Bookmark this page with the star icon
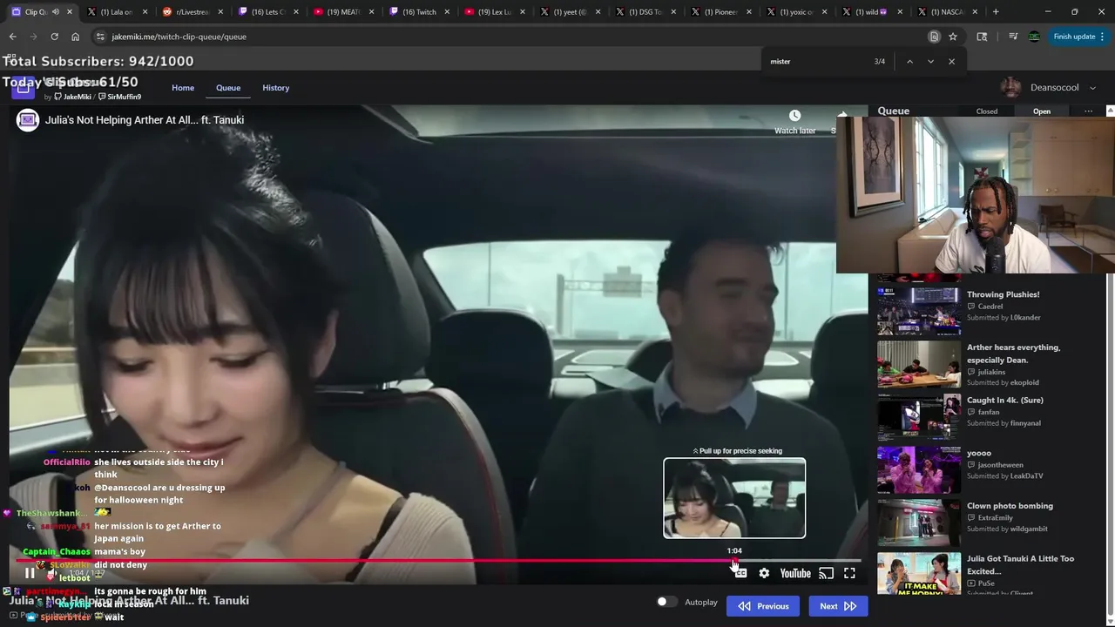1115x627 pixels. [x=953, y=37]
